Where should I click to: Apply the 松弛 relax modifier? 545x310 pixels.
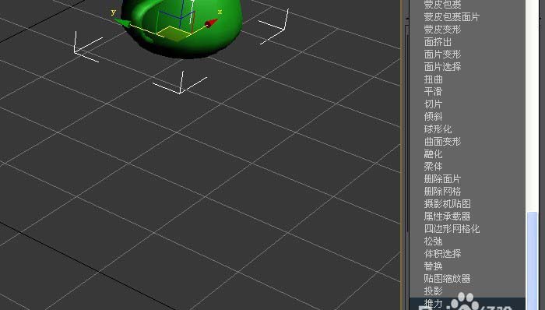pos(434,241)
